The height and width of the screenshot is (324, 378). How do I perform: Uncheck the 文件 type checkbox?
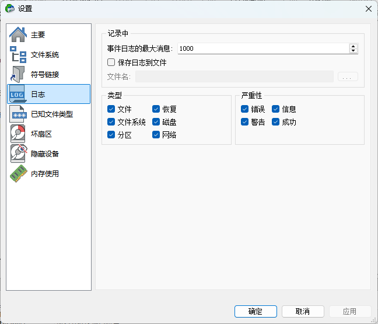pyautogui.click(x=111, y=109)
